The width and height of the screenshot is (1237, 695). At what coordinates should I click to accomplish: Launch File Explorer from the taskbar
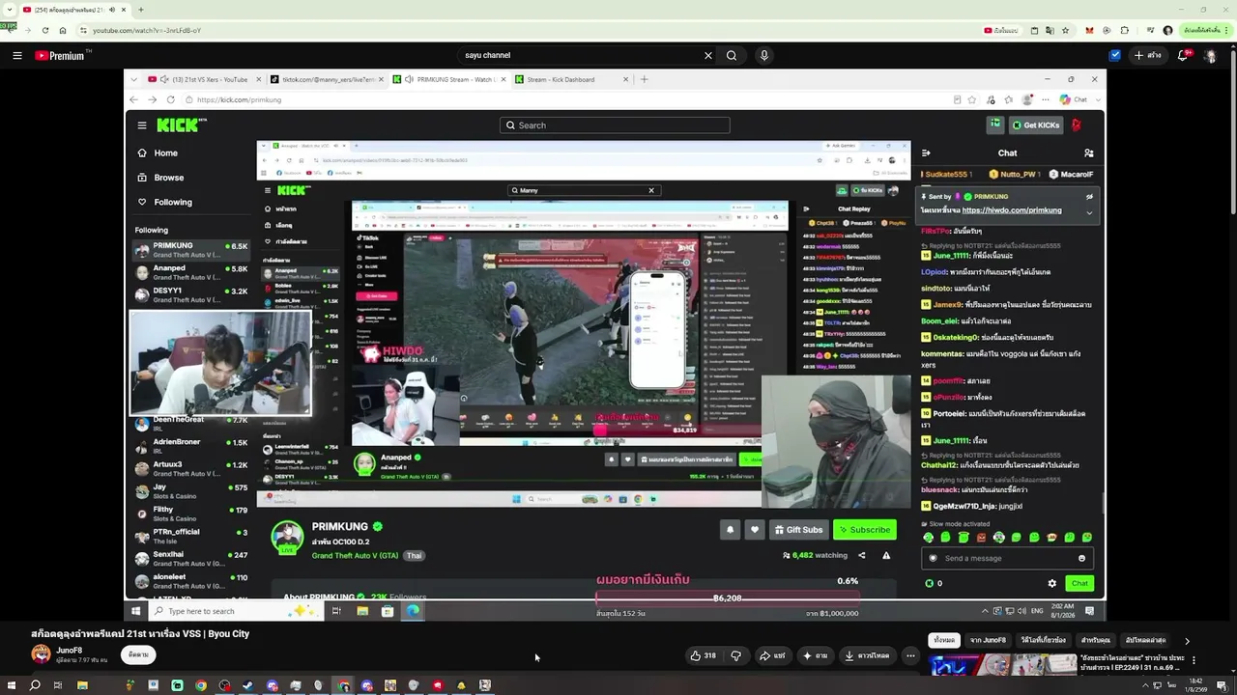82,685
